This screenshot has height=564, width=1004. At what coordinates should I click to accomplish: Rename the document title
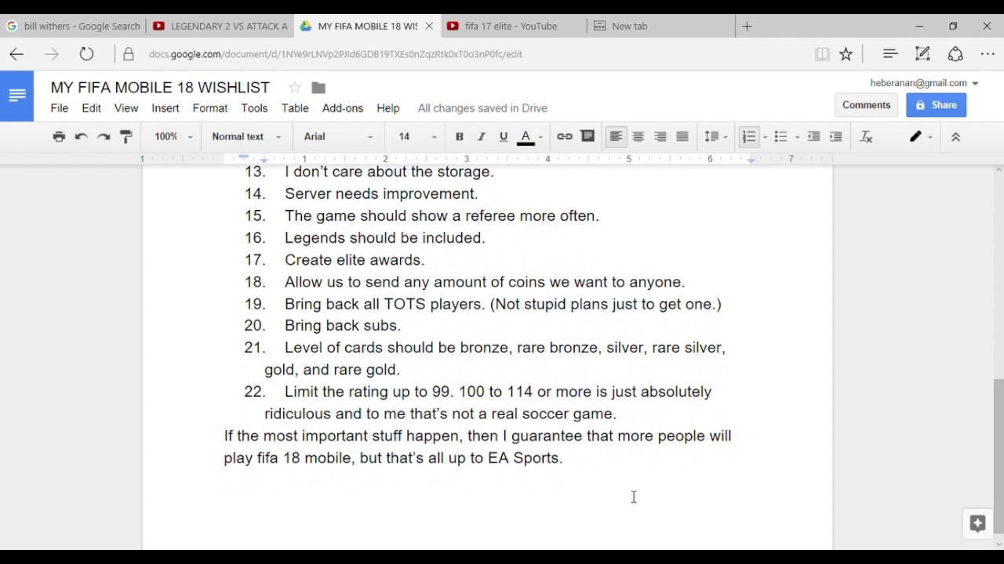(160, 88)
